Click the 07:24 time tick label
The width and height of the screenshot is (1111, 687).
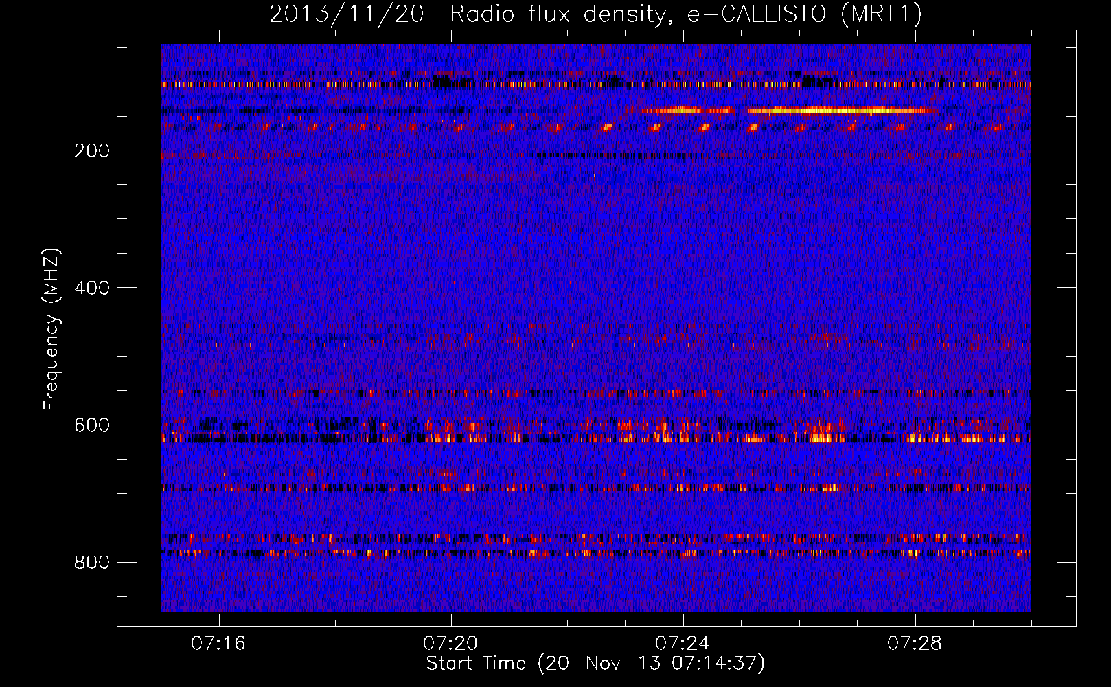pos(683,644)
